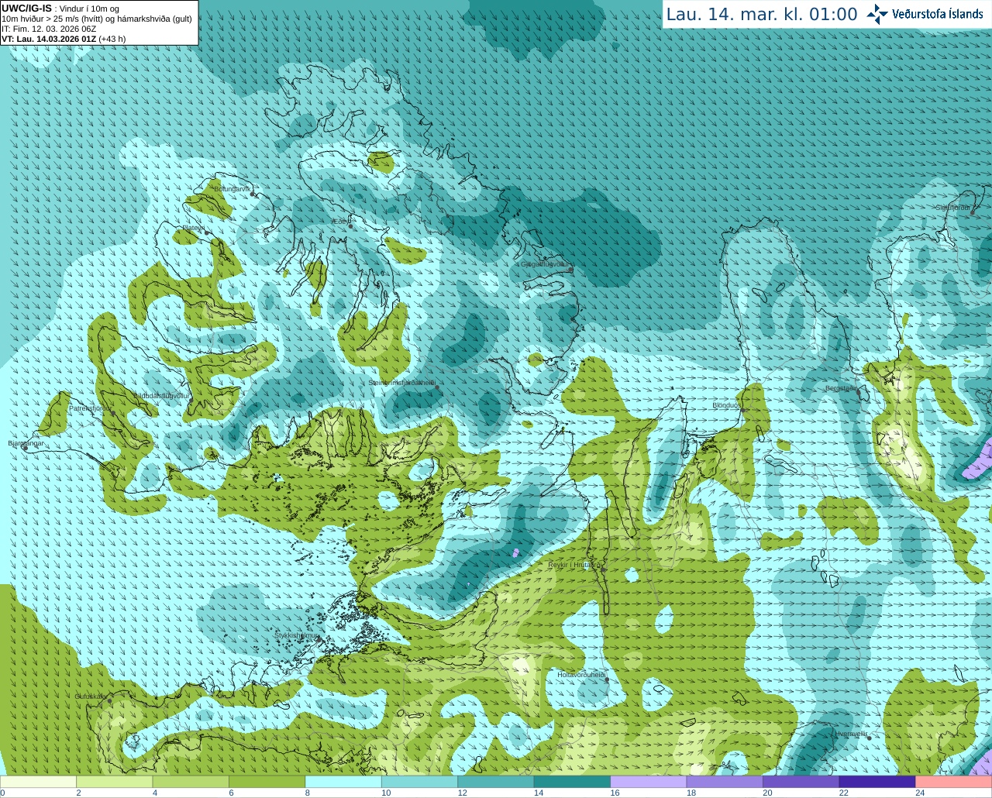Click the Siglufjörður station label
992x798 pixels.
pyautogui.click(x=952, y=208)
